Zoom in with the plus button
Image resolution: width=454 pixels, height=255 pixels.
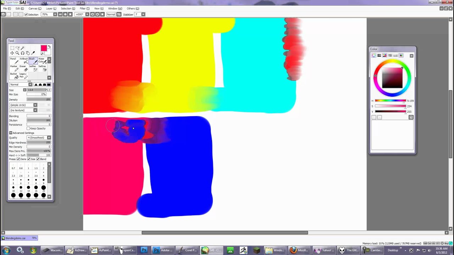pos(65,15)
